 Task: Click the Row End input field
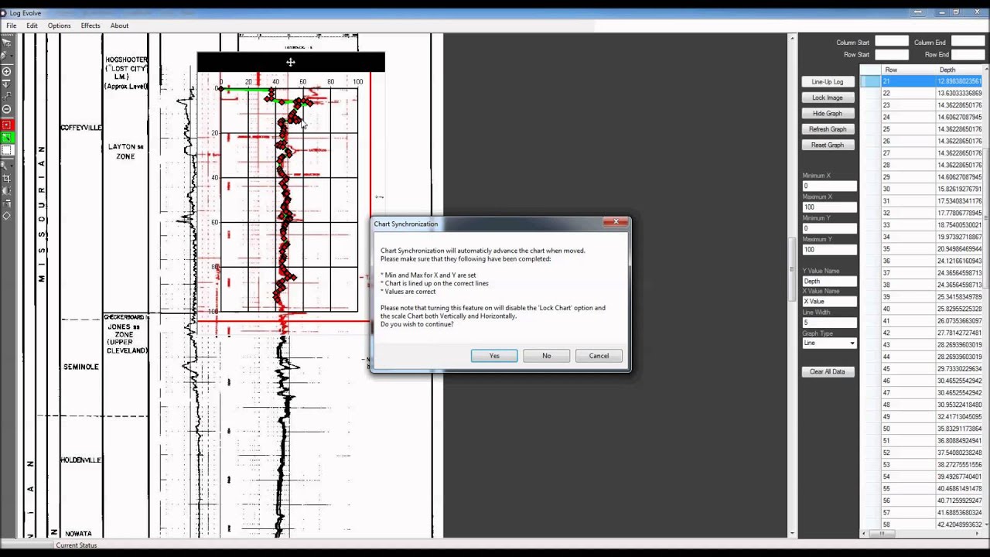968,55
